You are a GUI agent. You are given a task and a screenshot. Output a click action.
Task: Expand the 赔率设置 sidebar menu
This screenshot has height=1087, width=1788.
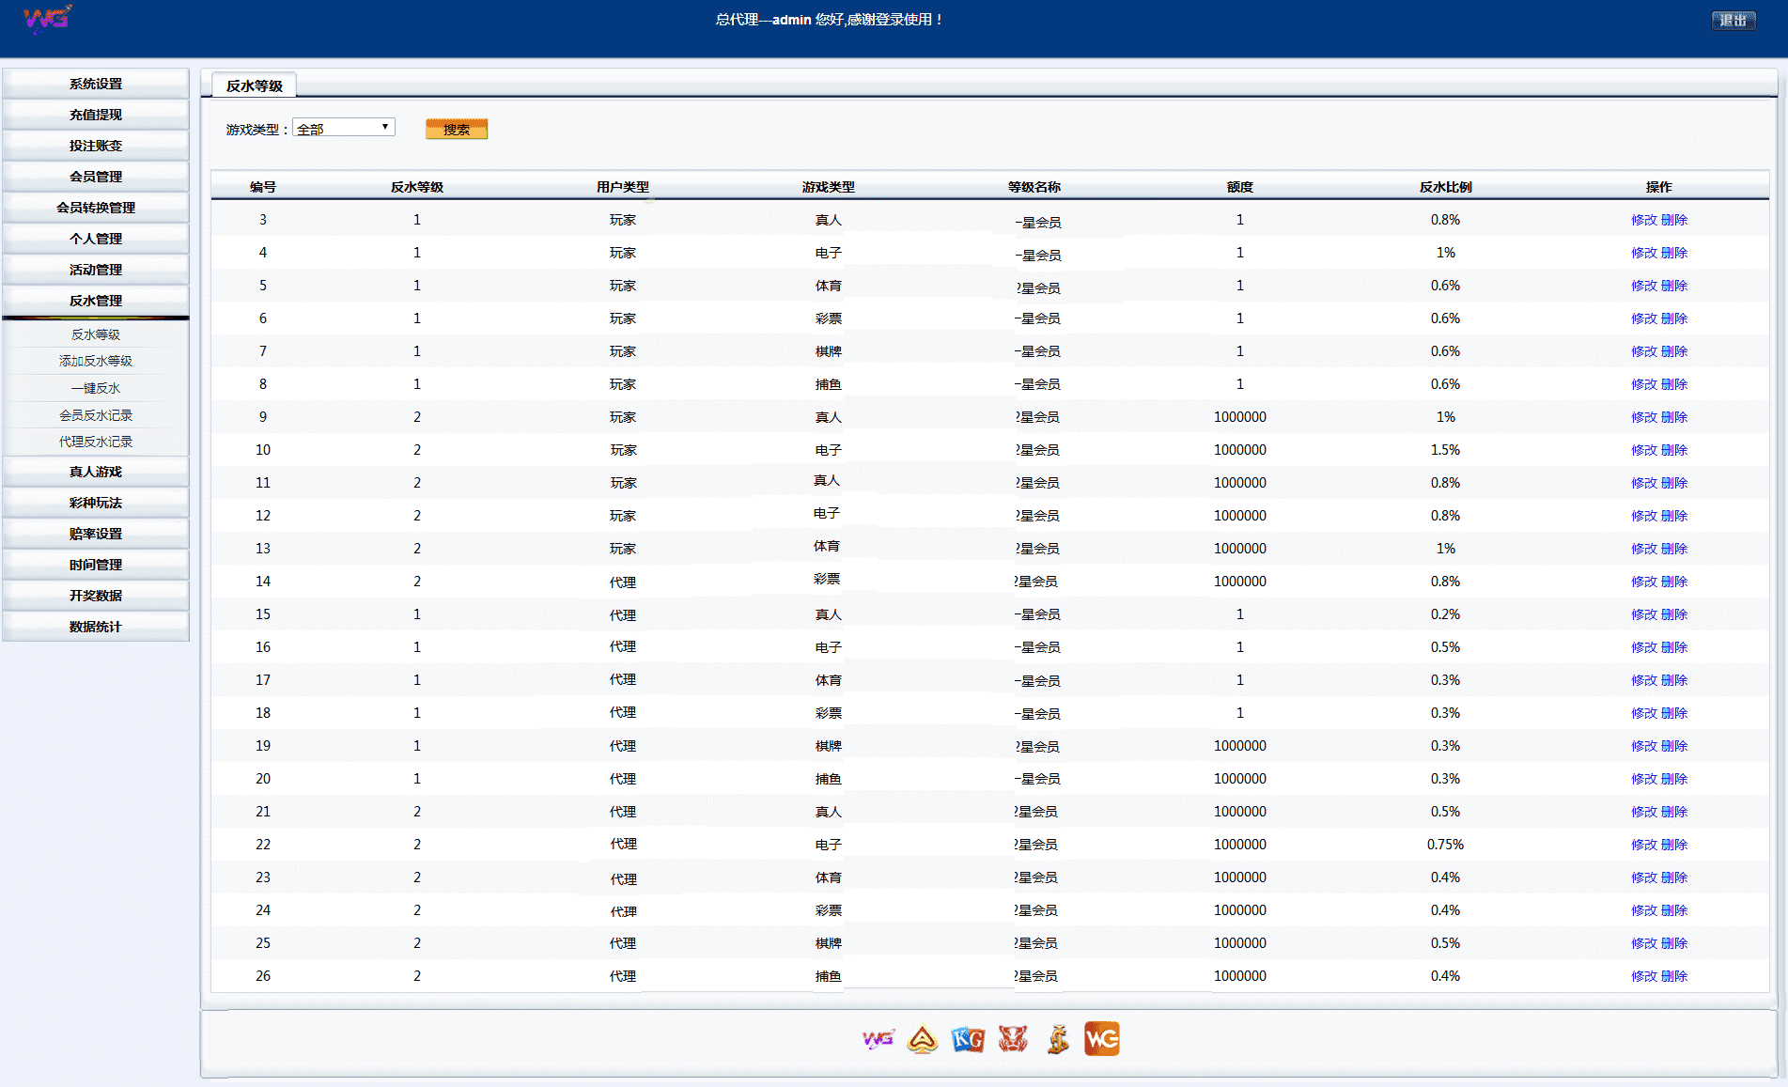[x=96, y=534]
